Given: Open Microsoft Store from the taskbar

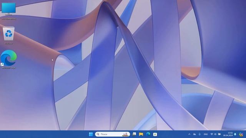Looking at the screenshot, I should coord(155,134).
